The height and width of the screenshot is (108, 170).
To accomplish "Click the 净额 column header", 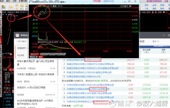I will click(163, 51).
